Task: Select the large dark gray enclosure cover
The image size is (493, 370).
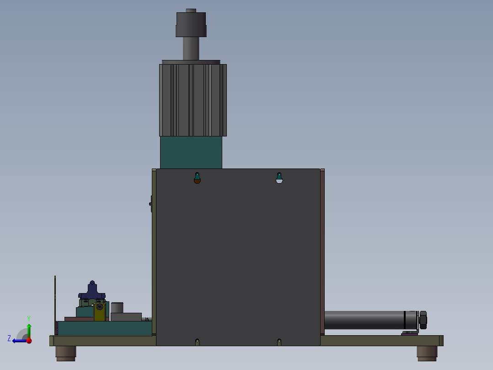Action: [x=238, y=258]
